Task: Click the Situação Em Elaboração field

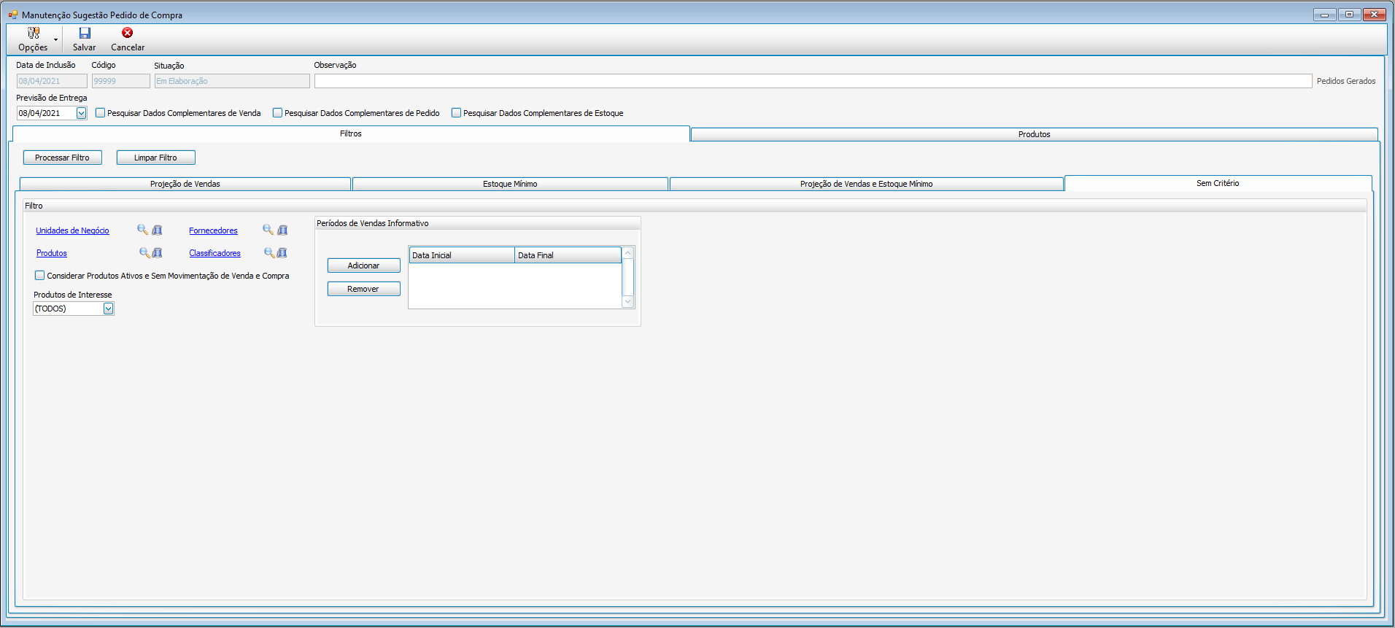Action: pos(232,81)
